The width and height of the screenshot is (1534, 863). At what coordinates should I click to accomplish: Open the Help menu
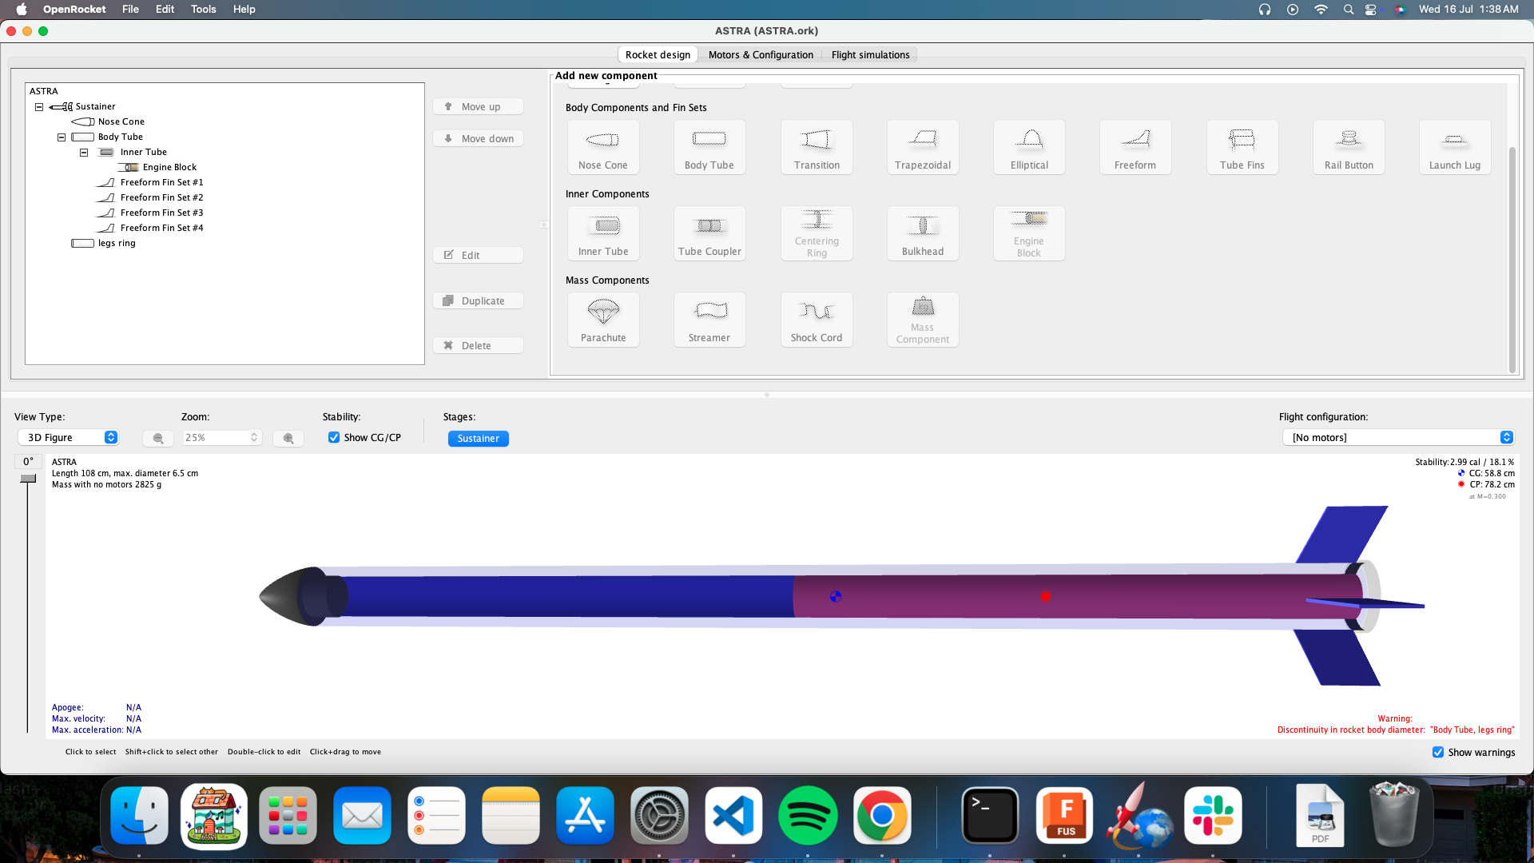(244, 10)
